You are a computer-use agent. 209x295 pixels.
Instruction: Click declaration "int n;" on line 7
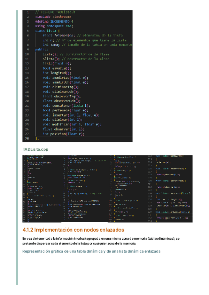pyautogui.click(x=48, y=40)
